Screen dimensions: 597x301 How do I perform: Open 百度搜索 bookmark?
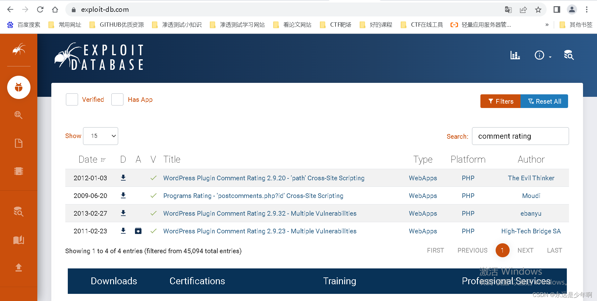click(x=24, y=25)
